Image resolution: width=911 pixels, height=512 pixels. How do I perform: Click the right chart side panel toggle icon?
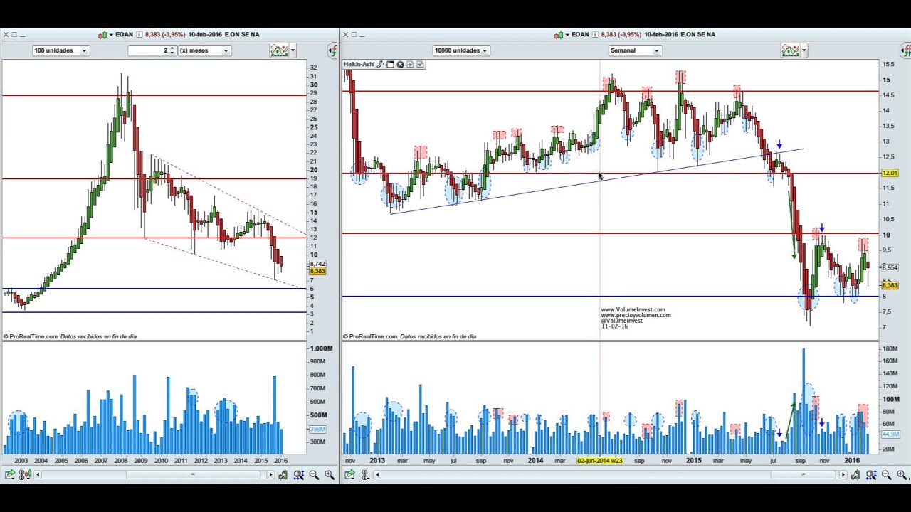pos(905,50)
